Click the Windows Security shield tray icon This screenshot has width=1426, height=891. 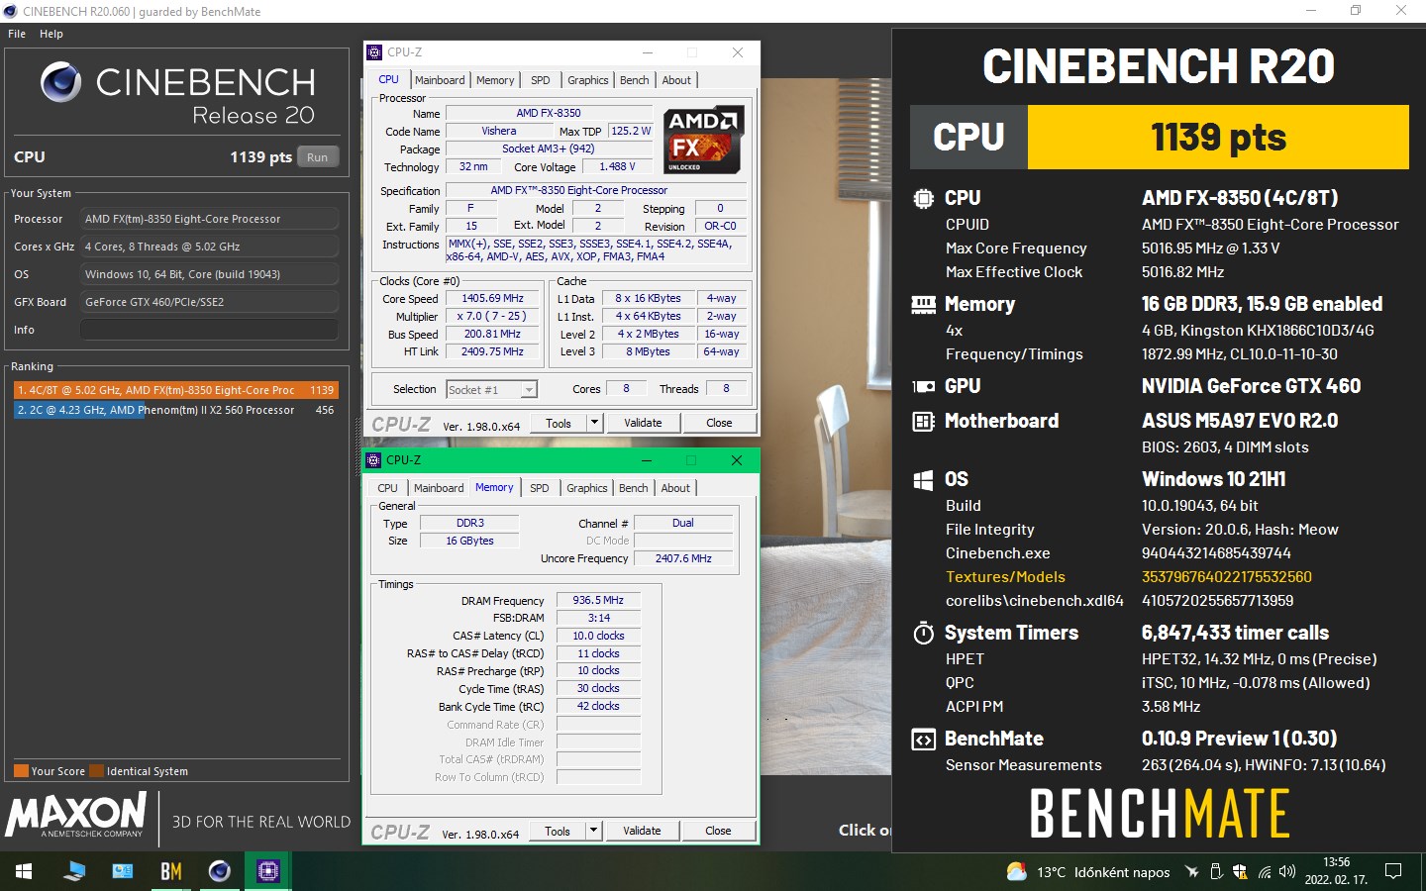[x=1240, y=872]
